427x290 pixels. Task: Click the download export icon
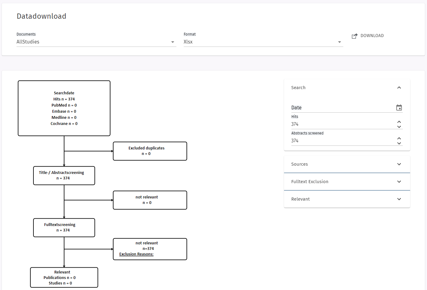354,36
